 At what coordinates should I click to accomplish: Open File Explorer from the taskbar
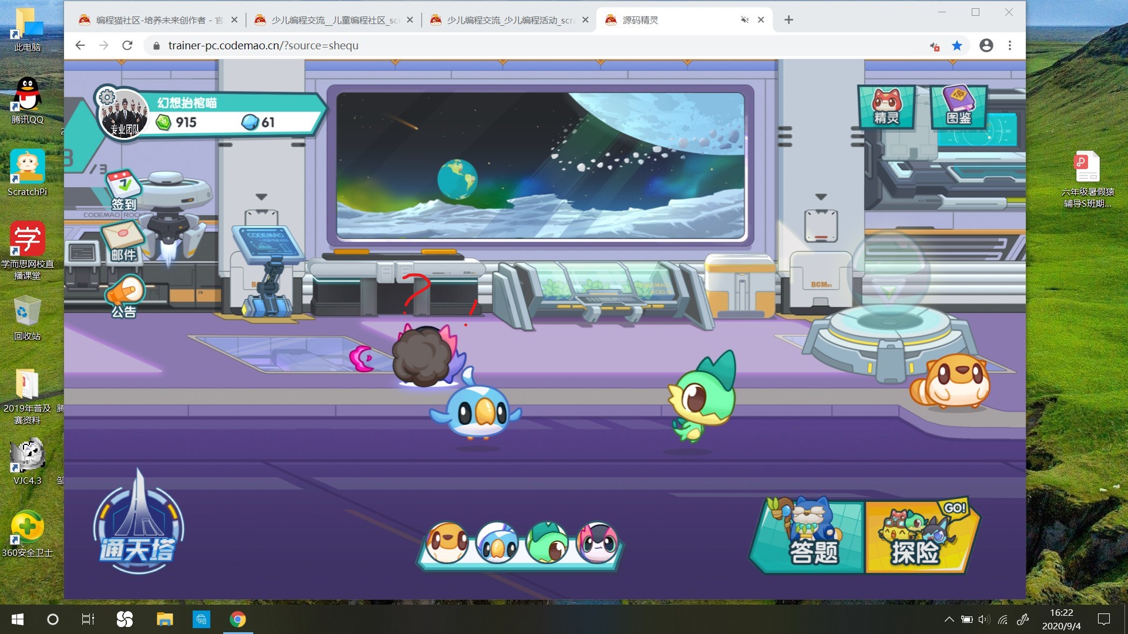point(164,619)
